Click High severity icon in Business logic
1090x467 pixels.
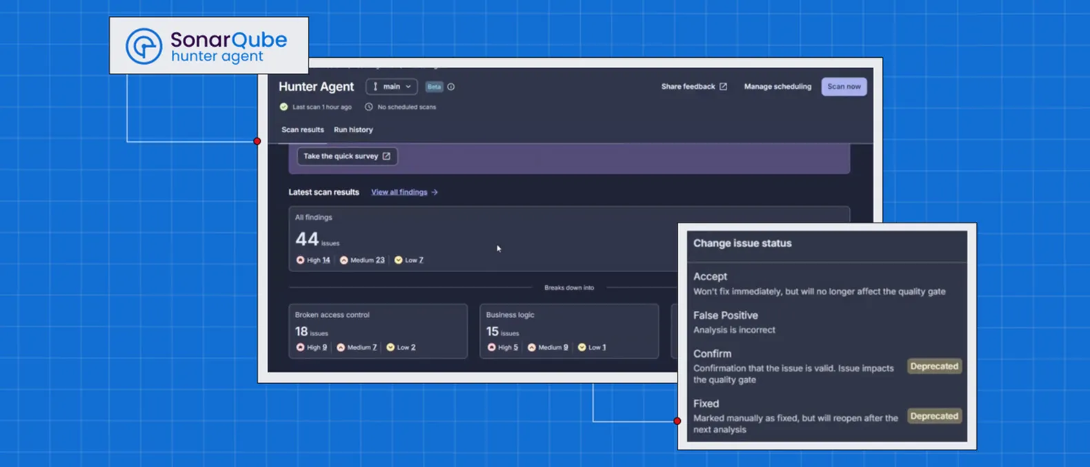click(491, 347)
